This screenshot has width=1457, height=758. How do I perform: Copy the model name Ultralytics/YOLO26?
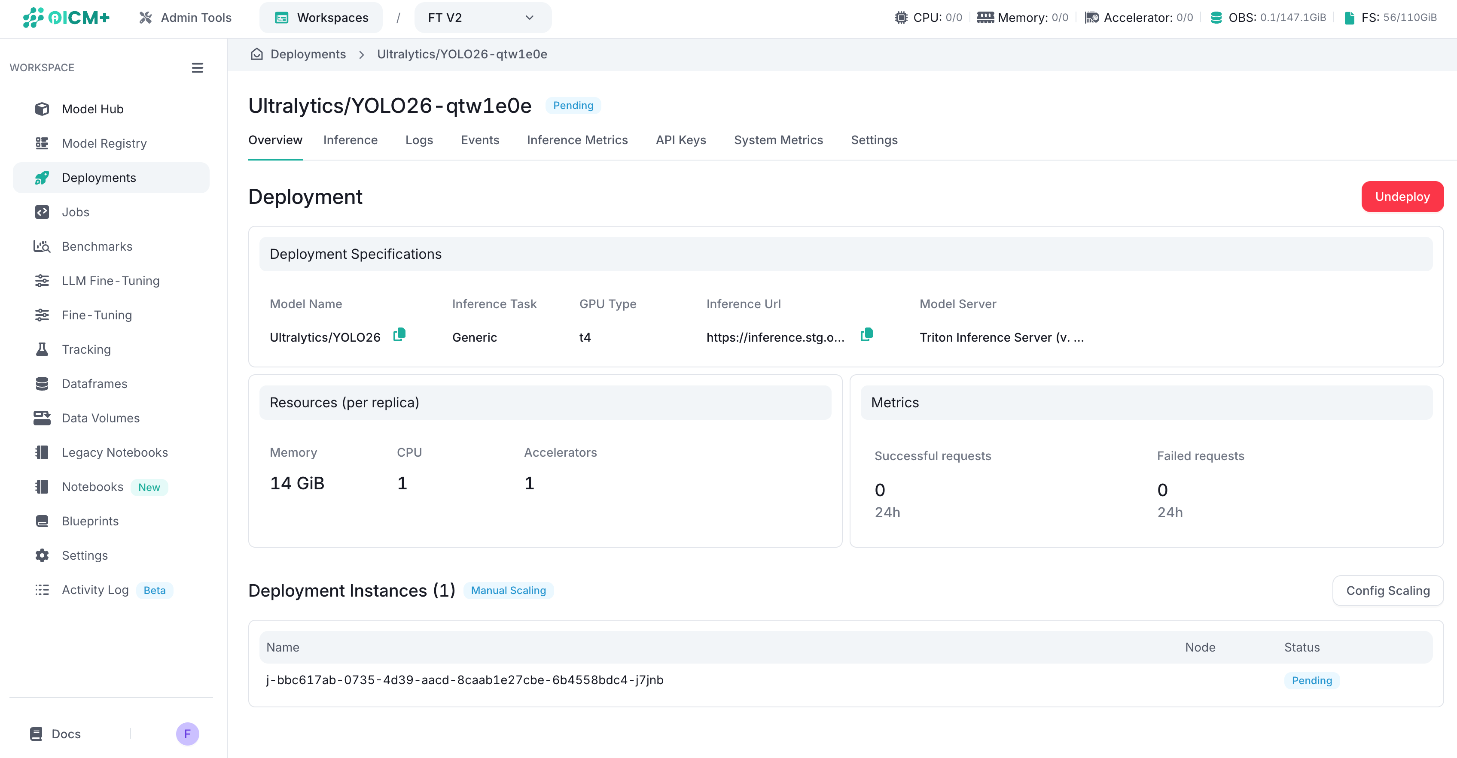(399, 335)
